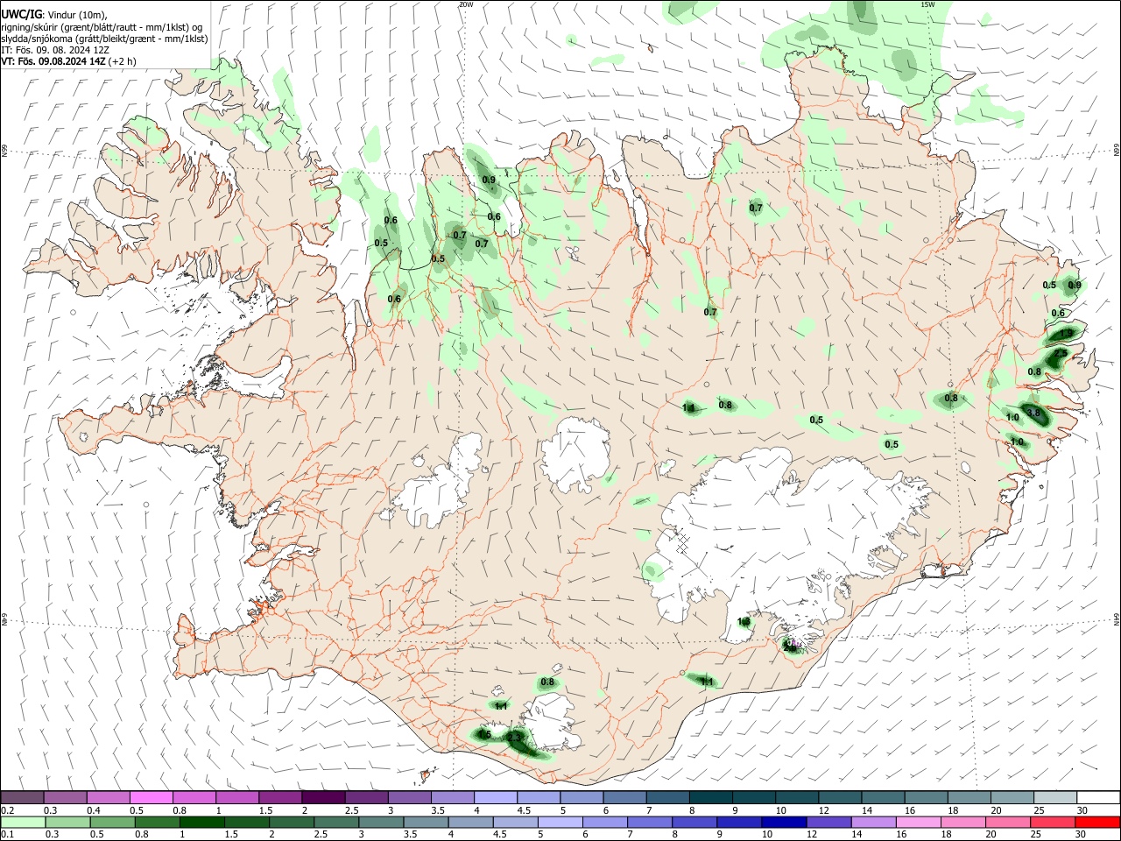
Task: Click the 'slydda/snjókoma (grátt/bleikt/grænt' description line
Action: pyautogui.click(x=104, y=39)
